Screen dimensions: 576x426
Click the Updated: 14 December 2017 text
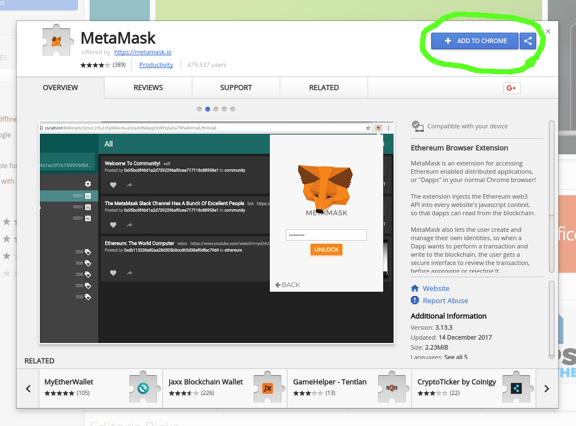[451, 337]
